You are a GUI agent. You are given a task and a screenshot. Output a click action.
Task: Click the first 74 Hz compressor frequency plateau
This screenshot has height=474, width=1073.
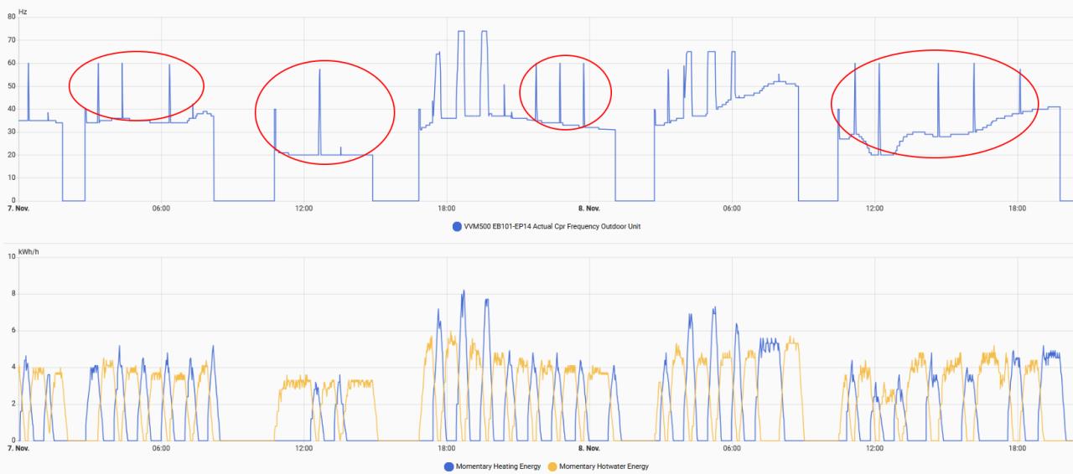[x=460, y=32]
